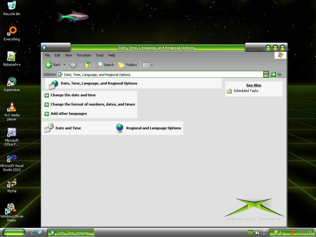Viewport: 316px width, 237px height.
Task: Open the Search toolbar button
Action: [105, 65]
